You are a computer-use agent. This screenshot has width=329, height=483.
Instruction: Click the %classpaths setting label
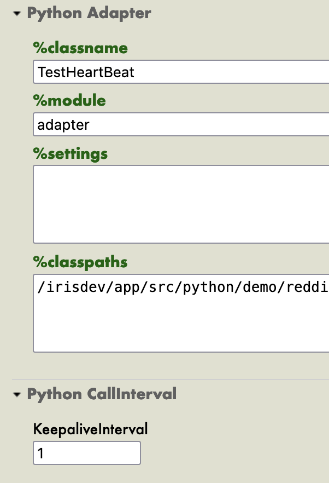pyautogui.click(x=80, y=262)
